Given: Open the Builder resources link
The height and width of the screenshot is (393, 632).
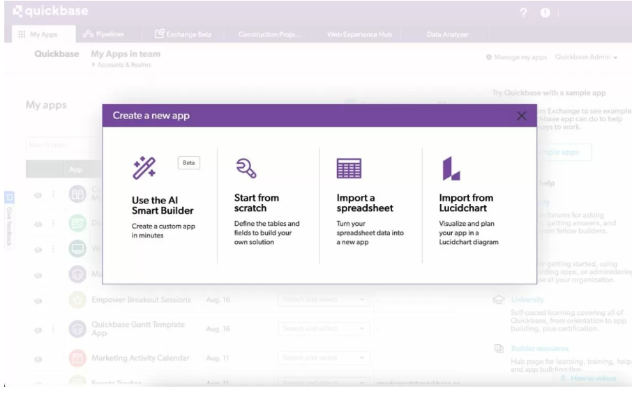Looking at the screenshot, I should tap(540, 348).
